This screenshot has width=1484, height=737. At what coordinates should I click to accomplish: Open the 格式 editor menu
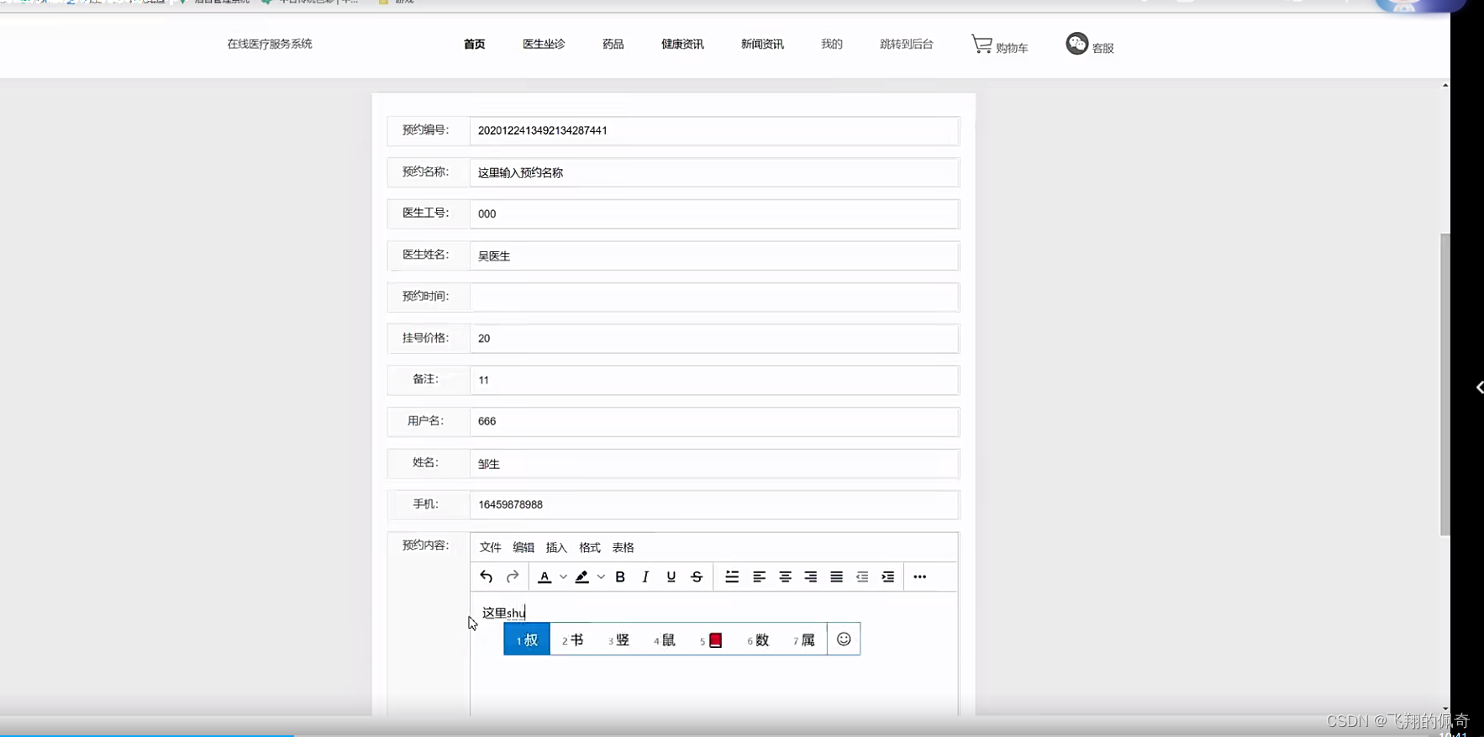[590, 547]
